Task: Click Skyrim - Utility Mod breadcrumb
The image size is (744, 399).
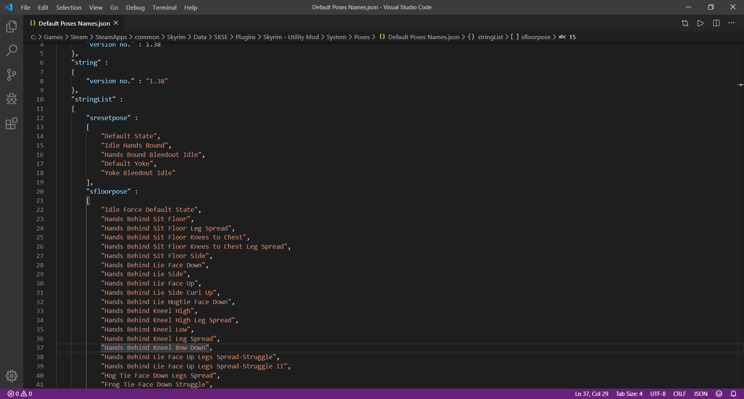Action: [291, 37]
